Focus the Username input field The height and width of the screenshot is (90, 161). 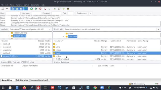tap(36, 13)
